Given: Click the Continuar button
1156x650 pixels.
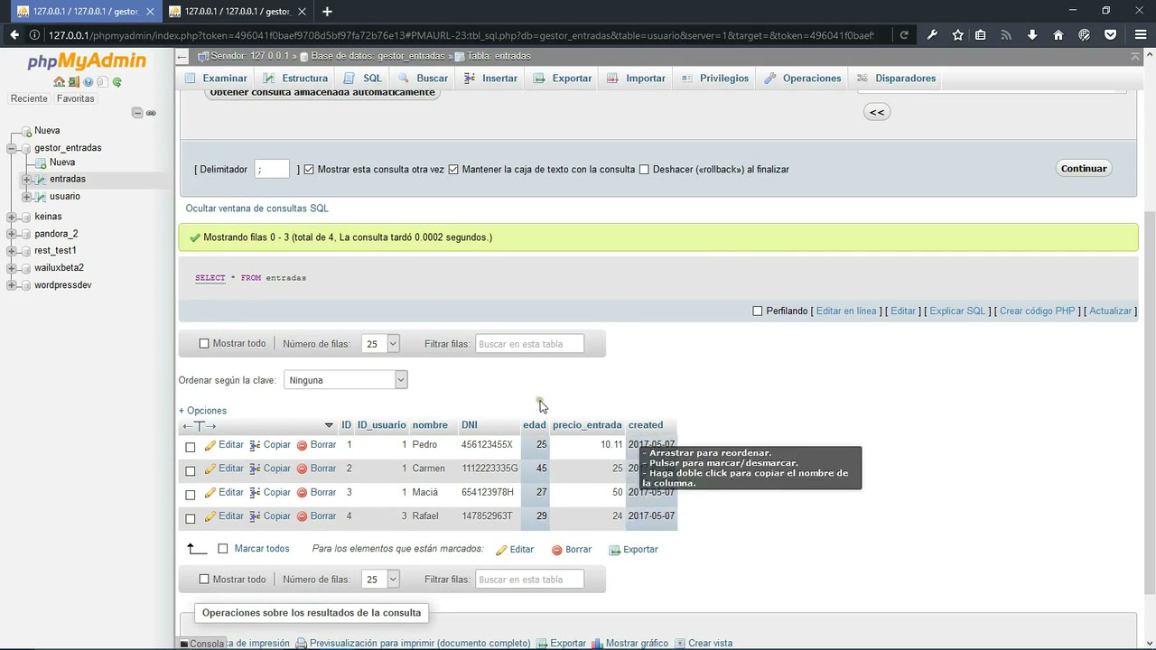Looking at the screenshot, I should (1084, 169).
